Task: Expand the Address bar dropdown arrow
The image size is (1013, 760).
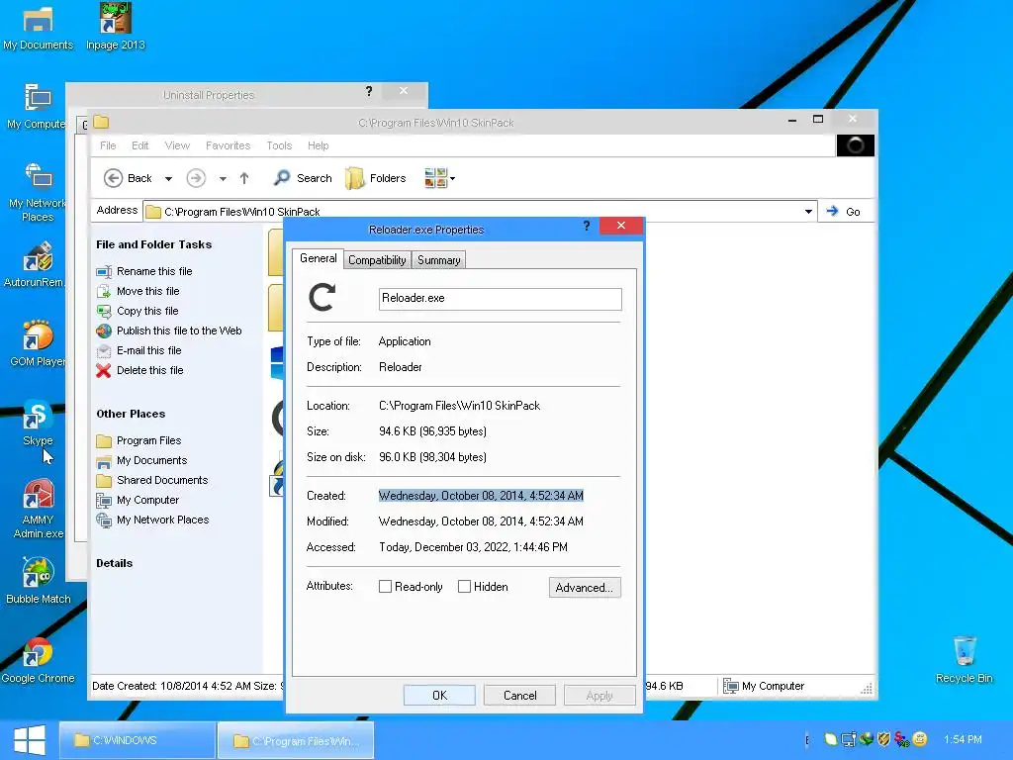Action: pos(808,212)
